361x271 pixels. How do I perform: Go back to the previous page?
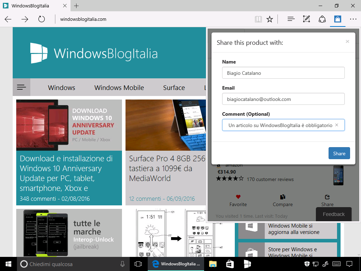[x=8, y=19]
